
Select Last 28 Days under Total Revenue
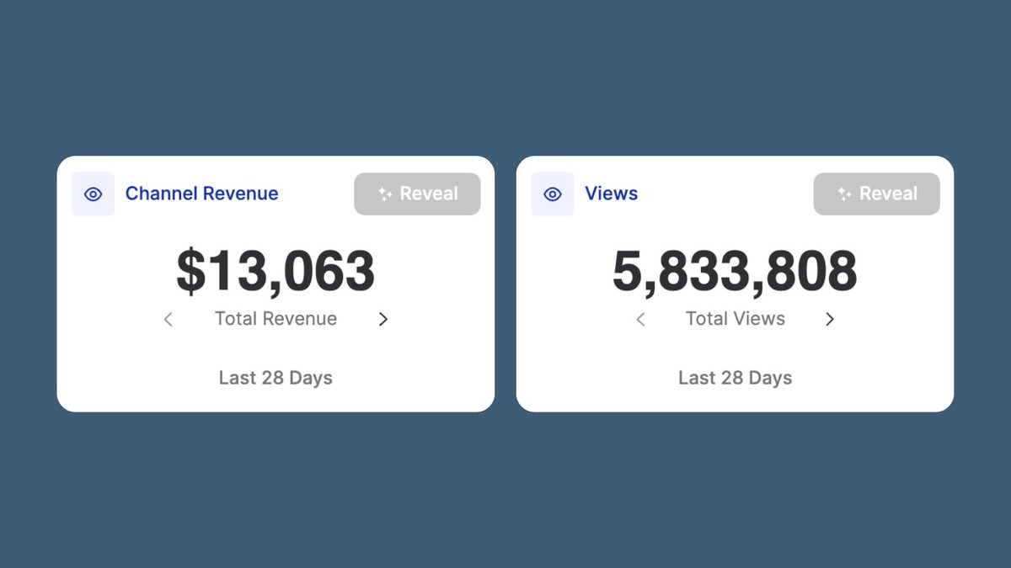(x=275, y=378)
